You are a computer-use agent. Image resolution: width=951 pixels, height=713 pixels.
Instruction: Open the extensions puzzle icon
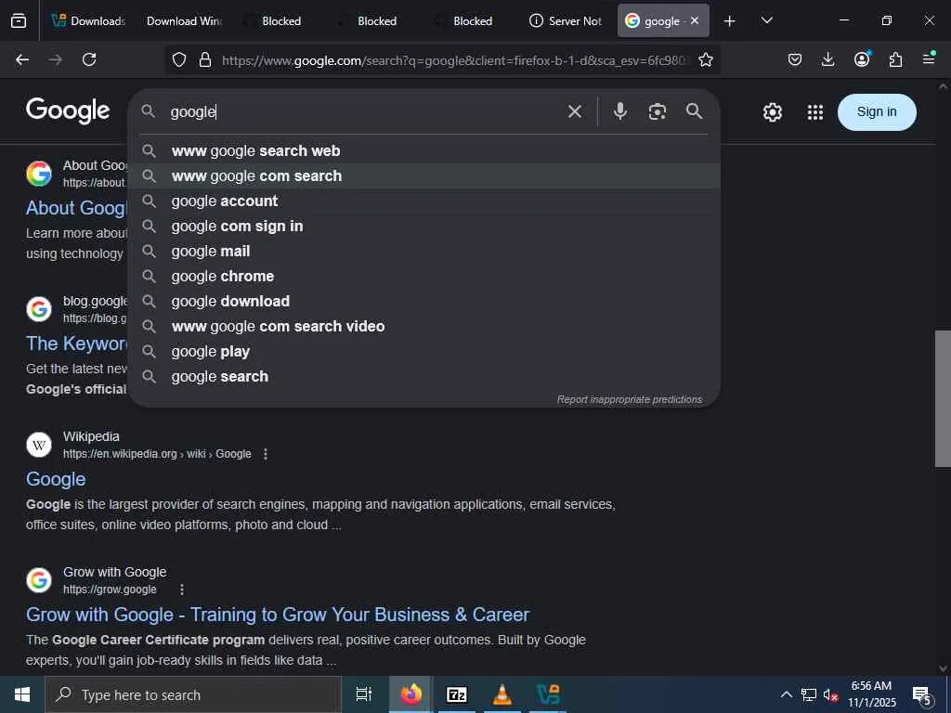point(895,59)
